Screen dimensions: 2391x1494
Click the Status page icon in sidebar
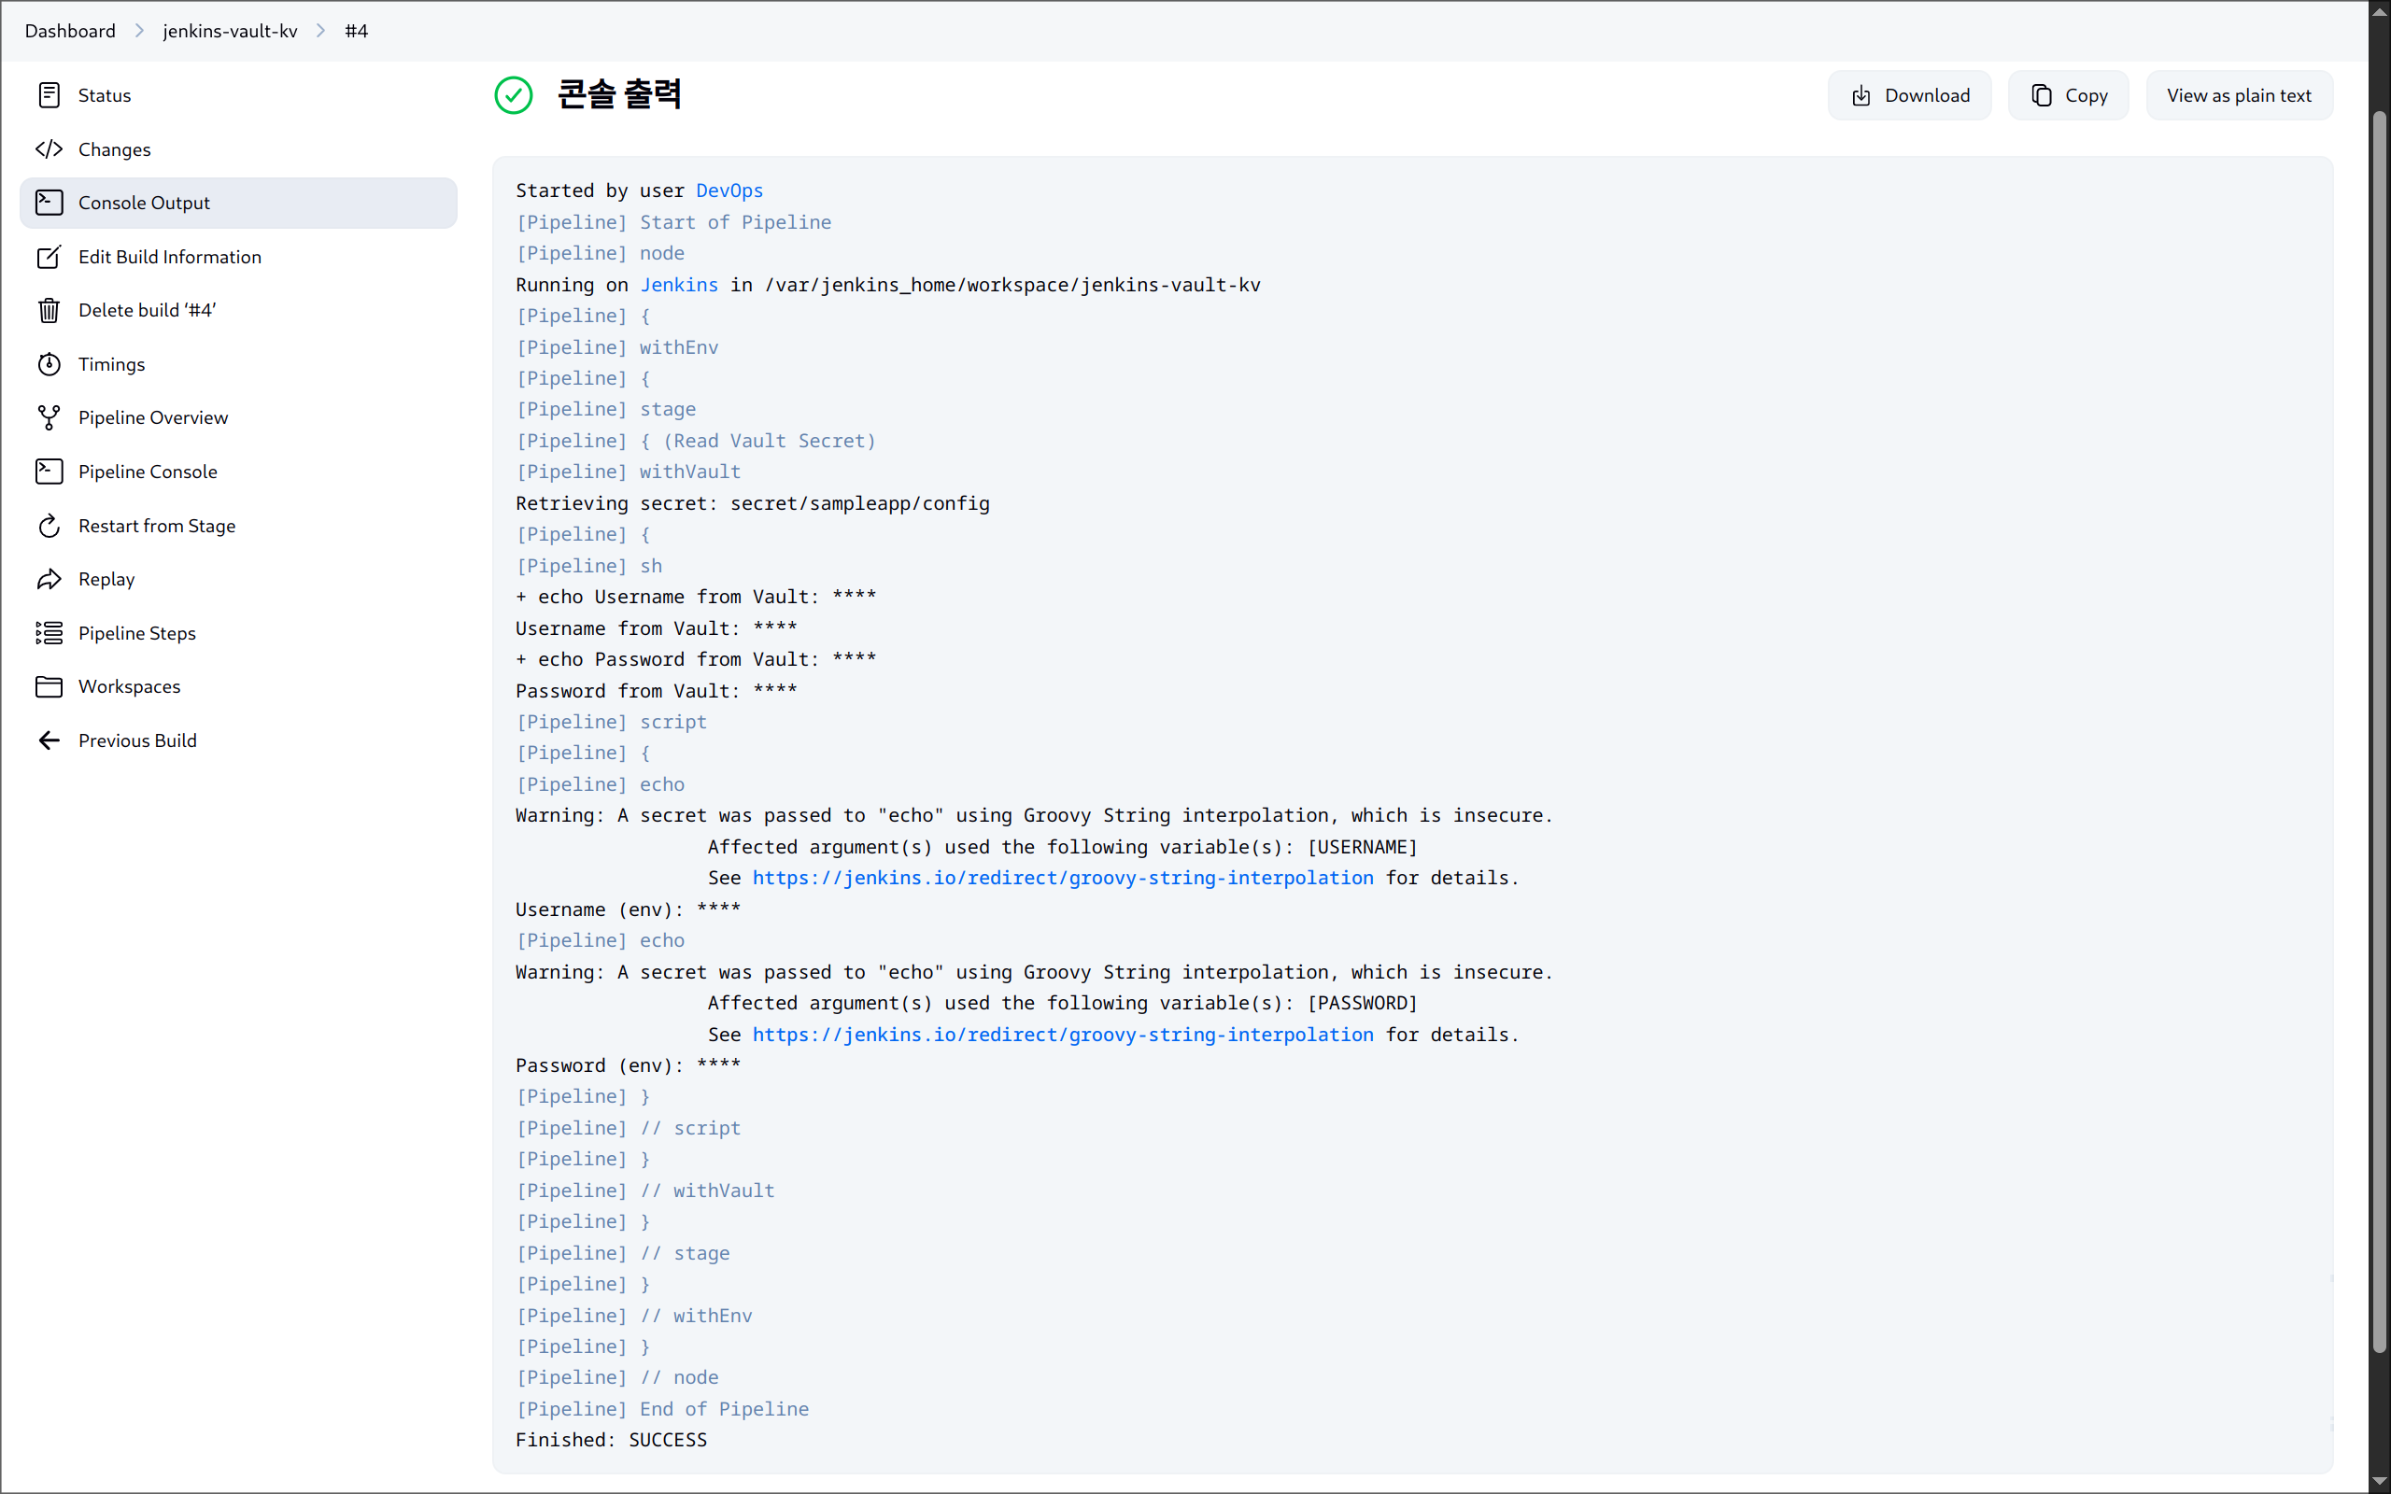point(49,95)
